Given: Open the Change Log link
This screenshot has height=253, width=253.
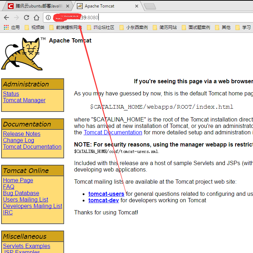Looking at the screenshot, I should 18,140.
